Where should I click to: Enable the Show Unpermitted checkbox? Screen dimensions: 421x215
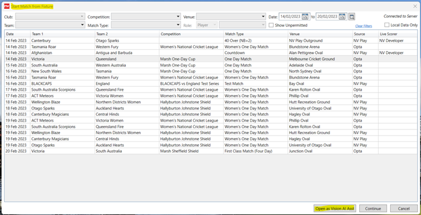point(271,25)
